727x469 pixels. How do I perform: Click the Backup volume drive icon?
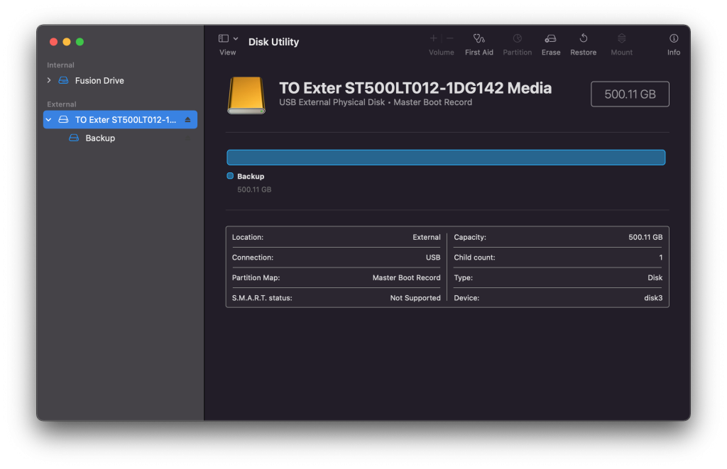tap(74, 138)
